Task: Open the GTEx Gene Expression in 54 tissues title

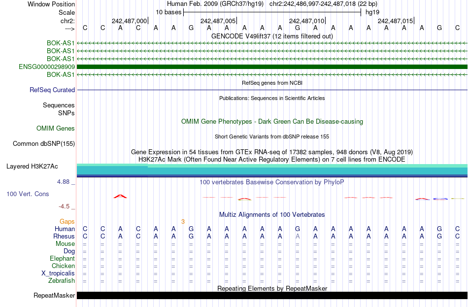Action: pos(272,152)
